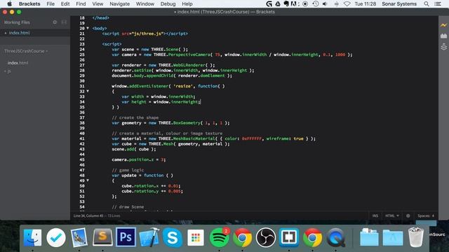449x252 pixels.
Task: Click the Google Drive menu bar icon
Action: point(278,4)
